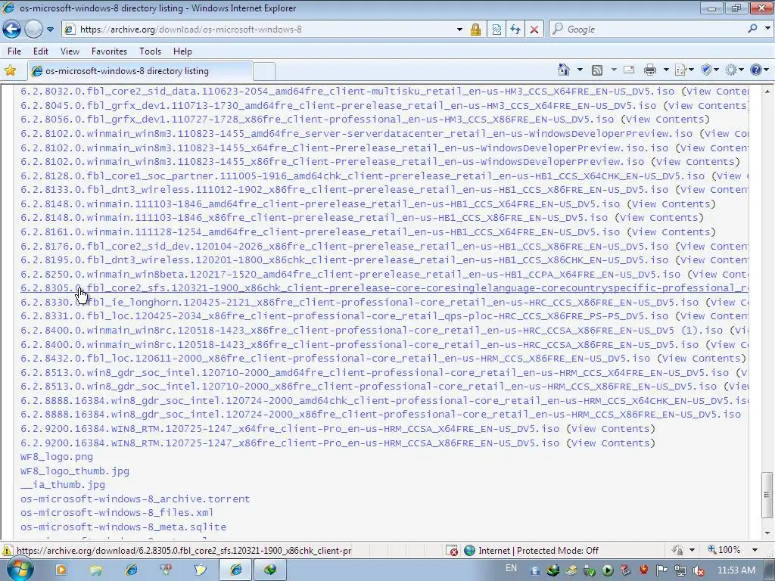Image resolution: width=775 pixels, height=581 pixels.
Task: Open the Tools gear menu
Action: click(x=734, y=70)
